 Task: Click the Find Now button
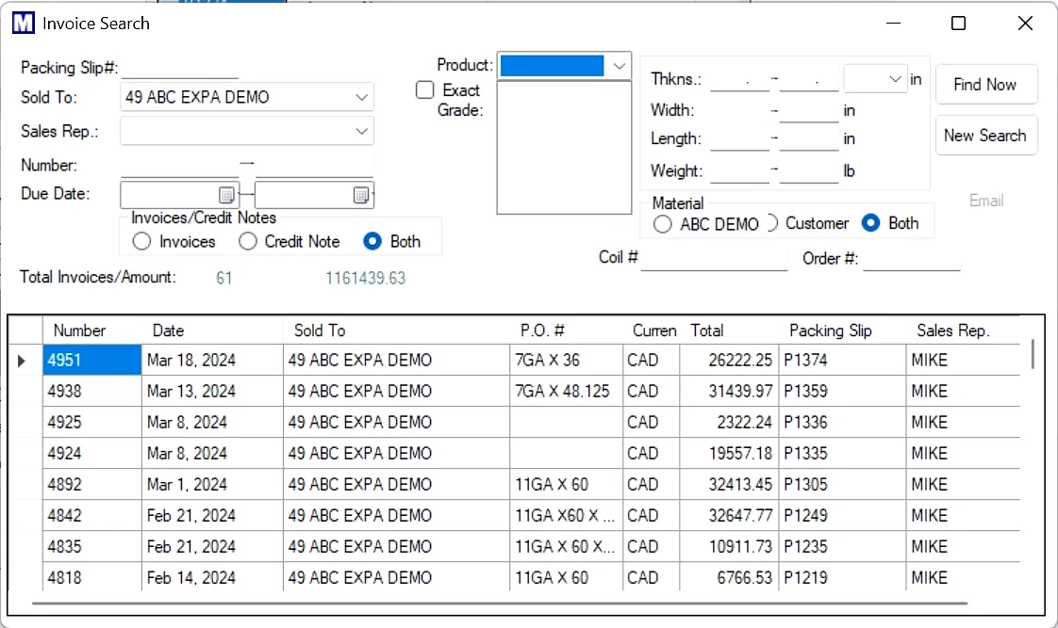[986, 84]
